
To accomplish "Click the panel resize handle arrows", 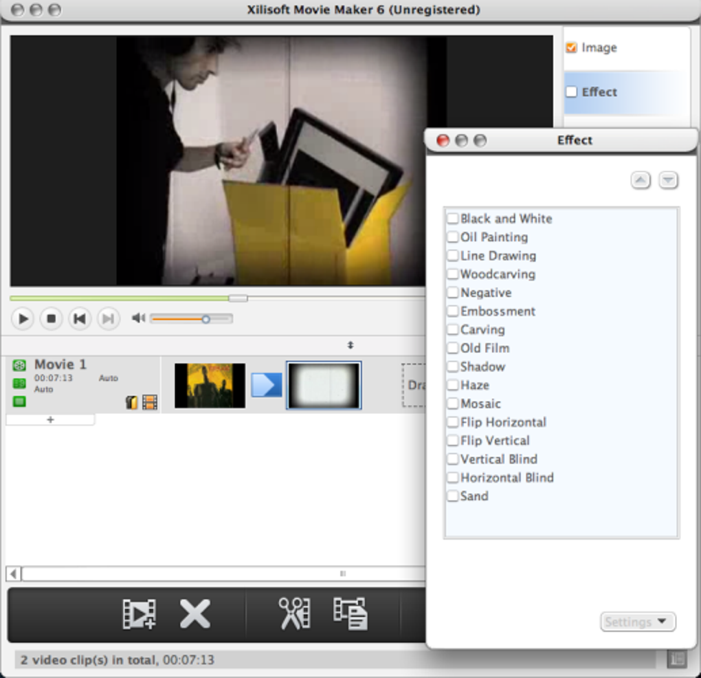I will tap(350, 345).
